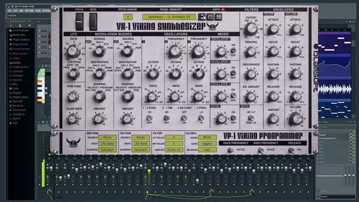Click the Mod wheel on the synthesizer
The image size is (359, 202).
click(x=93, y=21)
